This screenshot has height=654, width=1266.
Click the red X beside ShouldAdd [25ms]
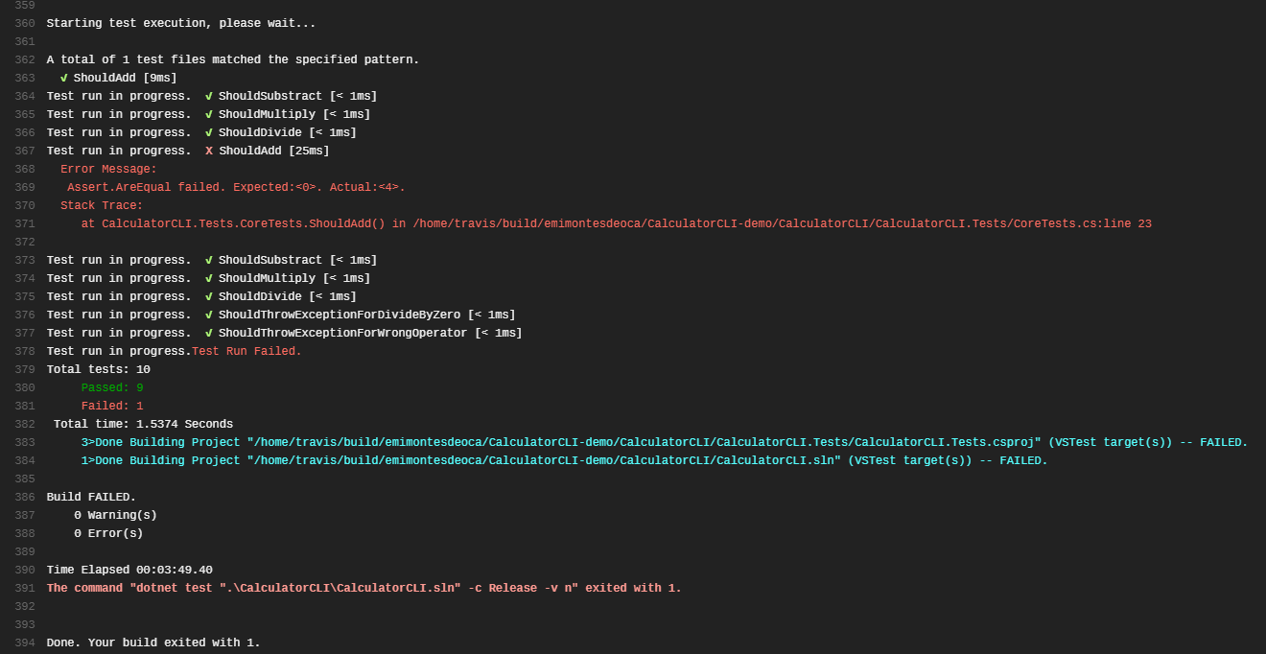click(x=209, y=151)
